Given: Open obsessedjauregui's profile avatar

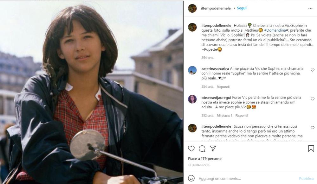Looking at the screenshot, I should [192, 99].
